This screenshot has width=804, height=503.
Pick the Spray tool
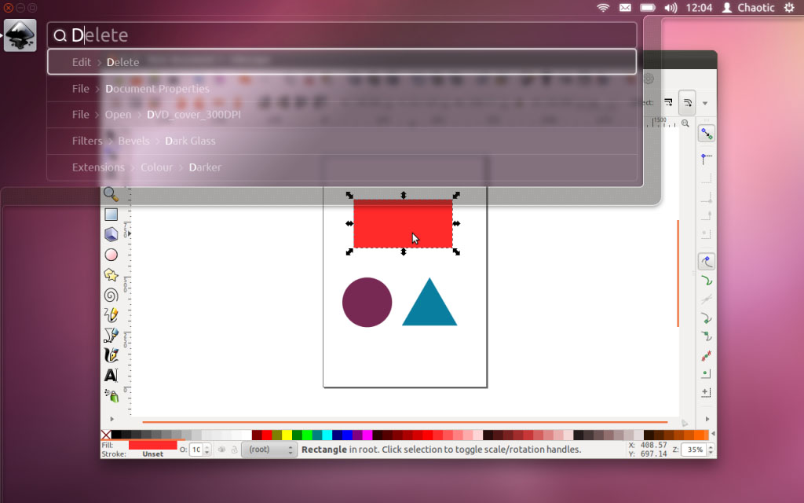click(x=111, y=395)
